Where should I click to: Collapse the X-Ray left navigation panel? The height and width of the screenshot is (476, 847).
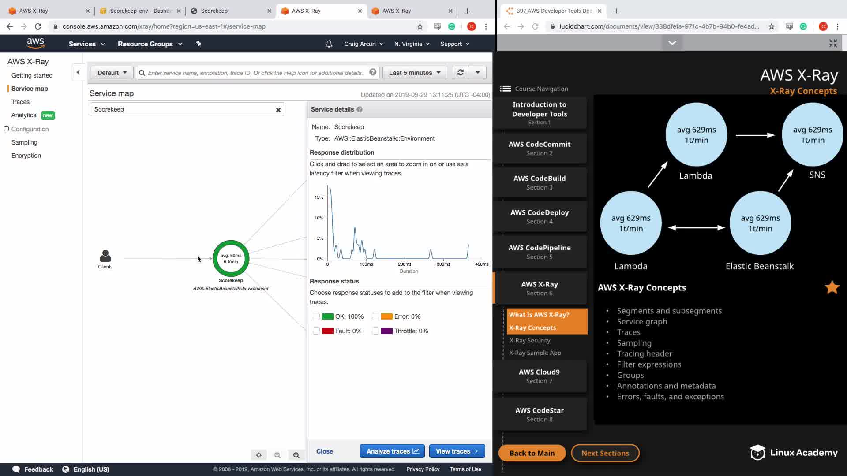78,72
